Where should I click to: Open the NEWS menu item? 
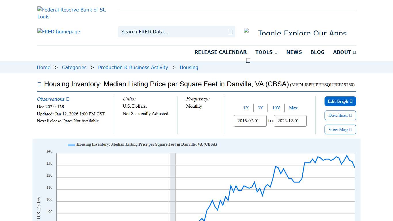coord(294,52)
